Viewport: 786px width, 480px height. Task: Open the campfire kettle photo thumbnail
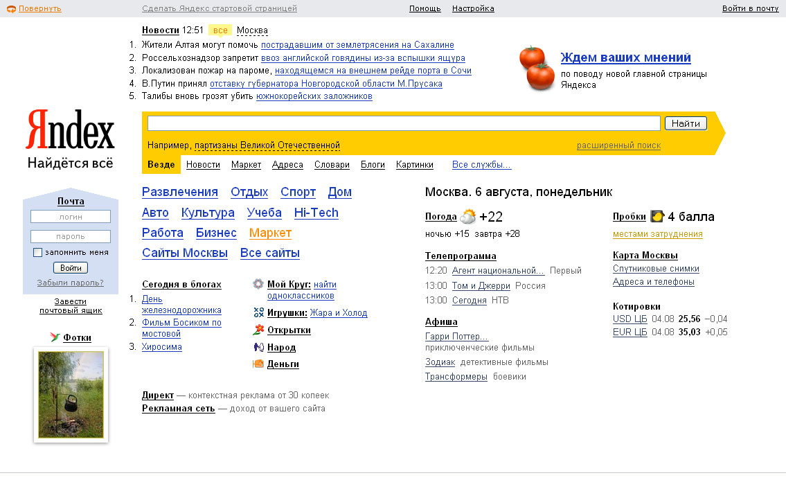point(71,394)
